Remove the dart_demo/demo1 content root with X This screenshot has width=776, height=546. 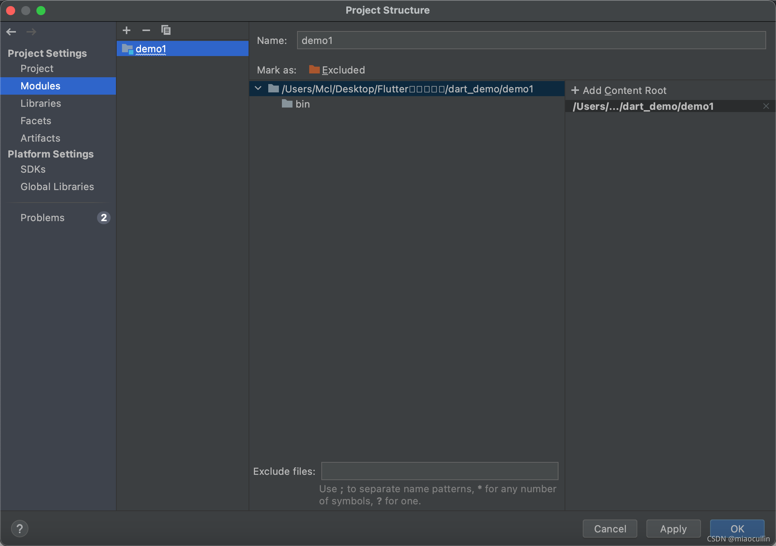click(766, 106)
